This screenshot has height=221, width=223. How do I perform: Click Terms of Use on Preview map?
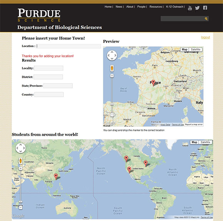point(178,125)
